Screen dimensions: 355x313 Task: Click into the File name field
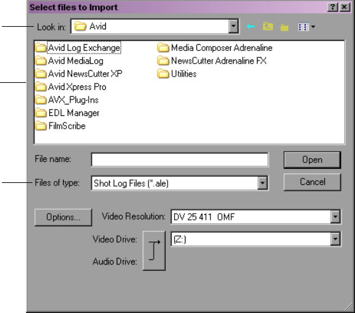180,159
